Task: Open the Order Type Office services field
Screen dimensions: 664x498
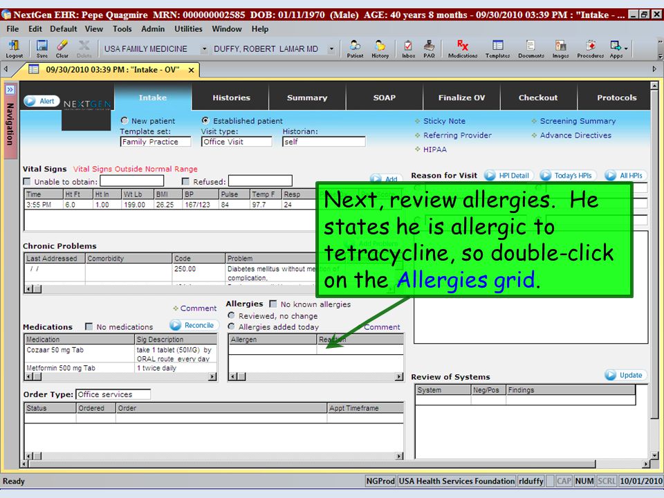Action: coord(113,394)
